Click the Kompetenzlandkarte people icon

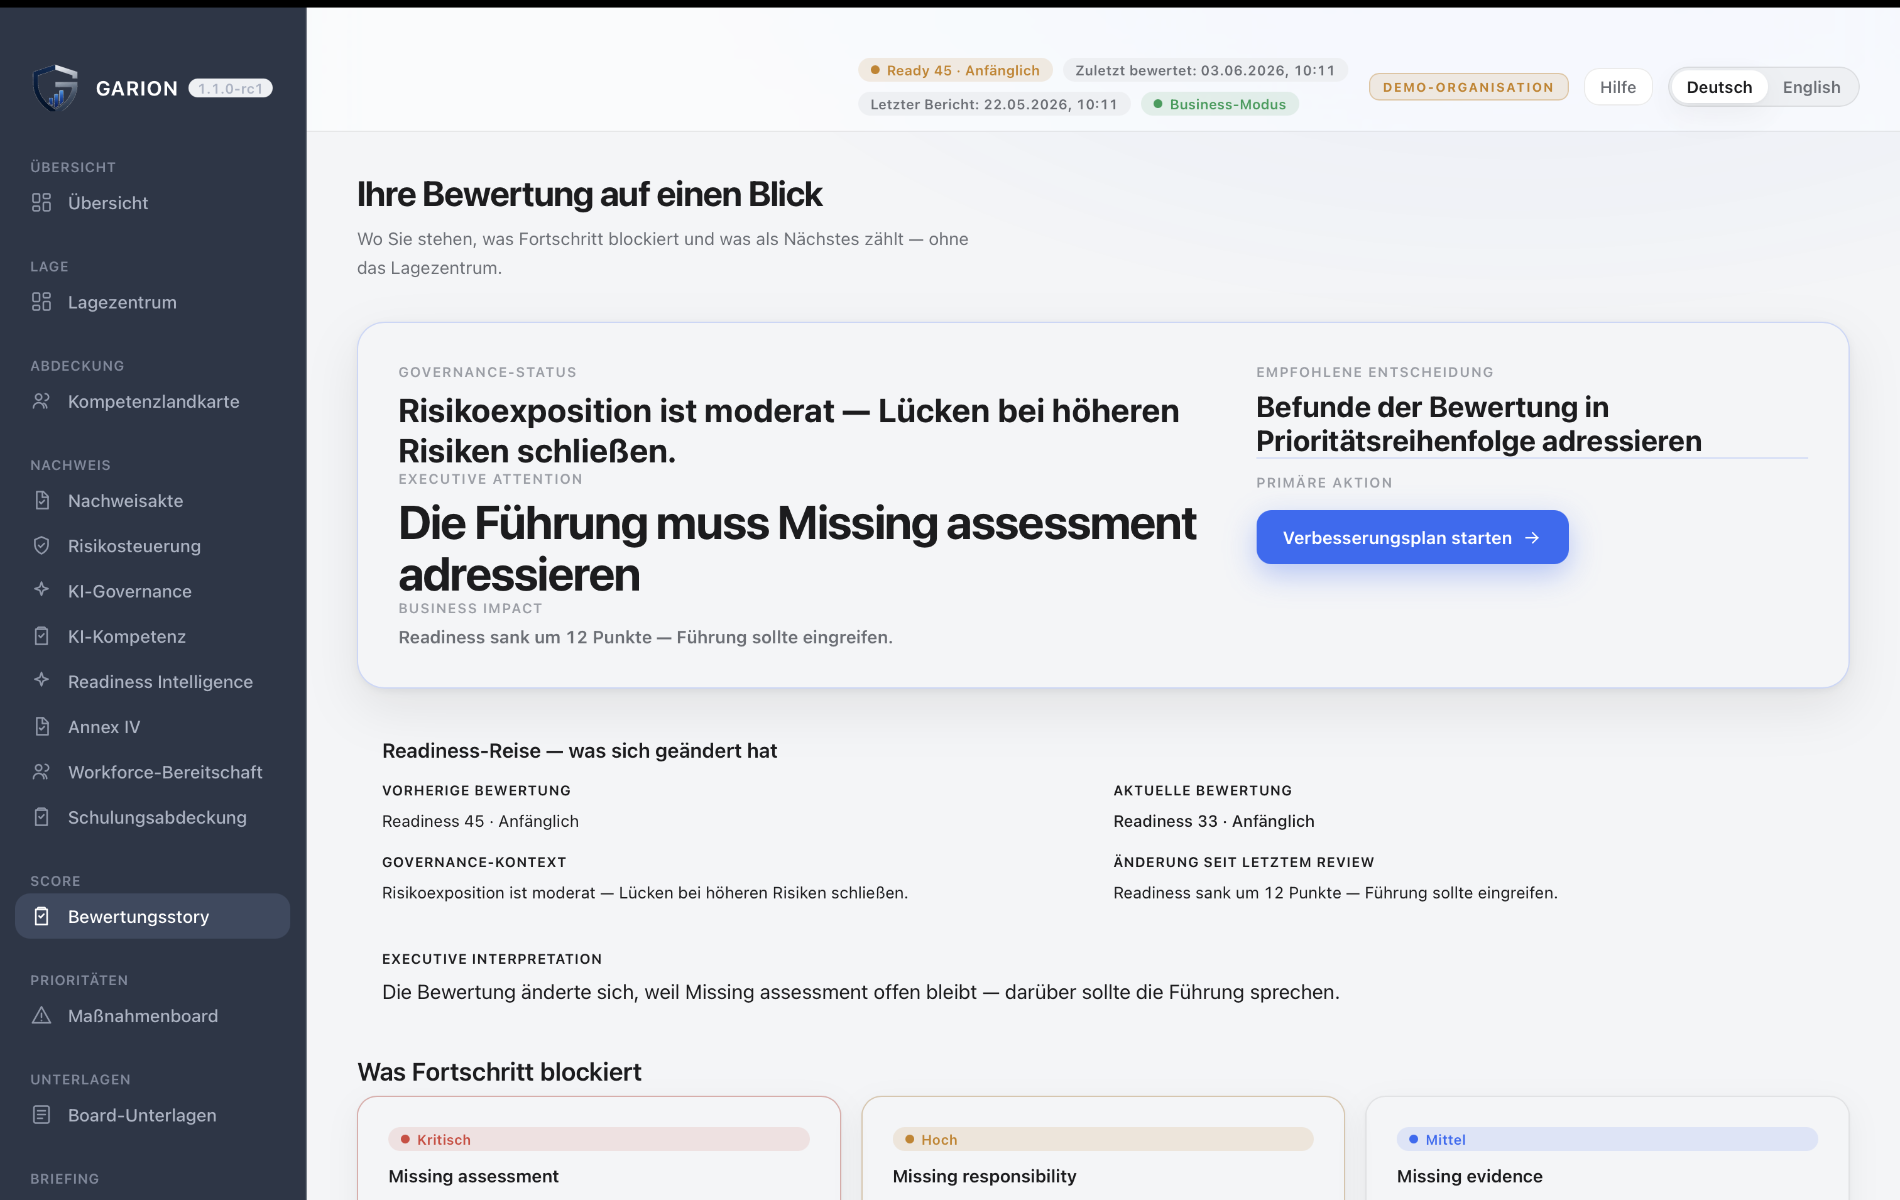click(41, 401)
